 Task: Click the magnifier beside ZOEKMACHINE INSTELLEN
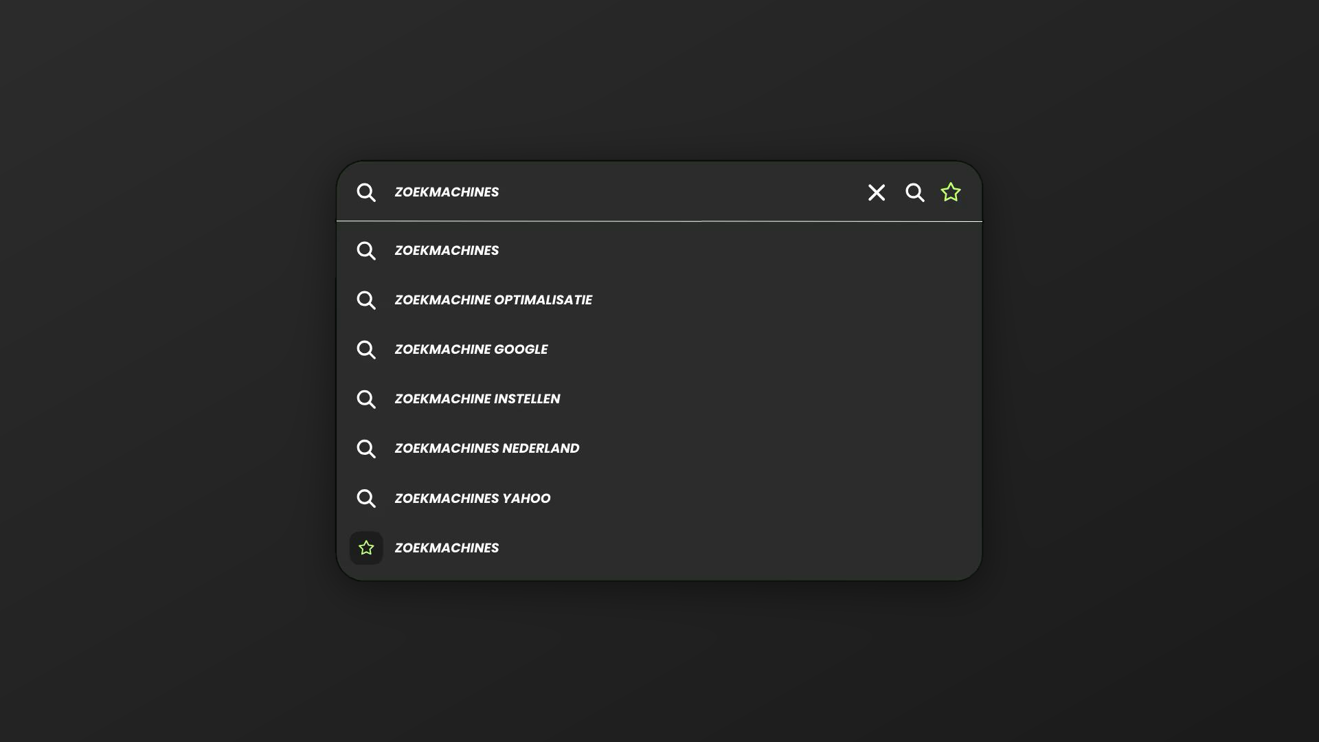pos(366,399)
